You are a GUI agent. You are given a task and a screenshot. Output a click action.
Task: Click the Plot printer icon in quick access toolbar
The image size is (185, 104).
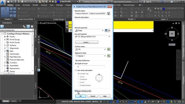(x=22, y=2)
